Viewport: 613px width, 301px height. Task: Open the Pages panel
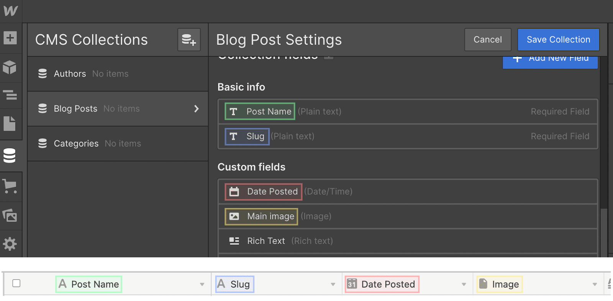(10, 123)
